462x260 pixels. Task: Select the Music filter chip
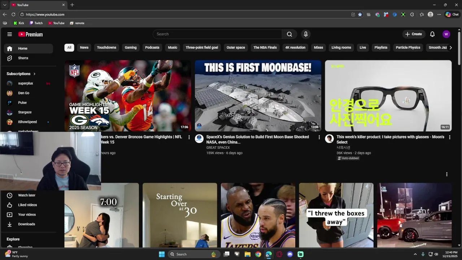[x=173, y=48]
